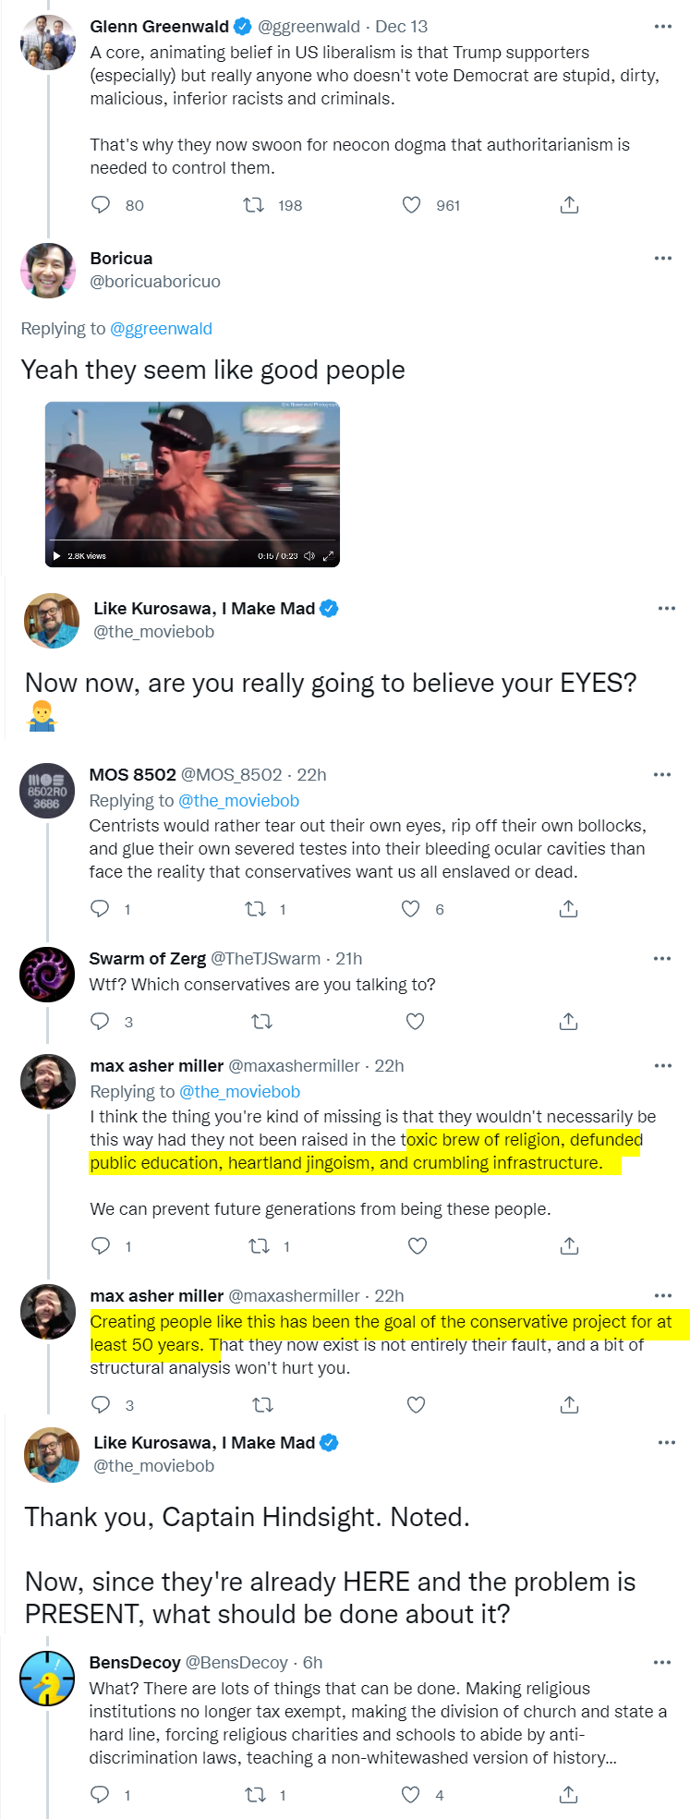
Task: Open more options on BensDecoy tweet
Action: 662,1662
